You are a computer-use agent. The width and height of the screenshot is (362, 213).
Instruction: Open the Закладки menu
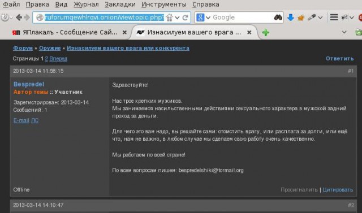click(120, 5)
